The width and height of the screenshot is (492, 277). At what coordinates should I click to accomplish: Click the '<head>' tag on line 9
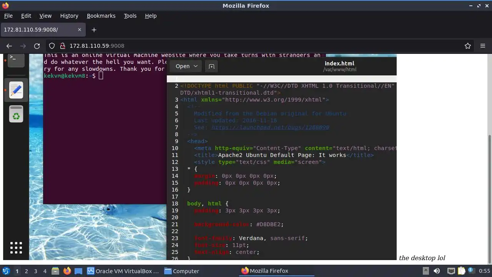click(197, 141)
